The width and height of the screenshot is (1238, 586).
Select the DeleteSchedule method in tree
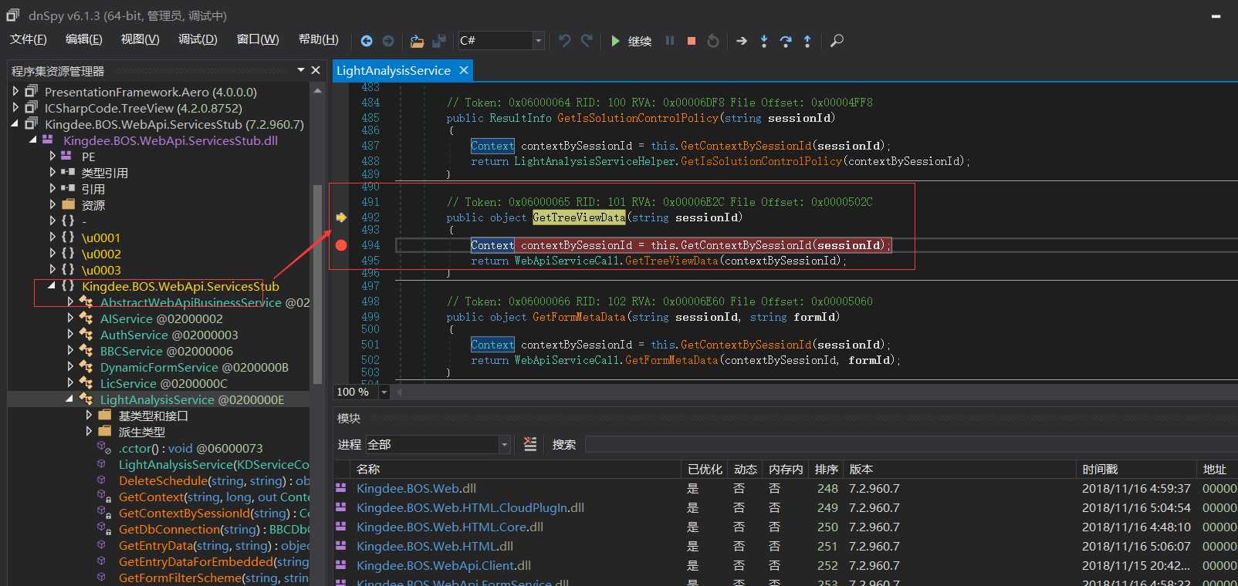[214, 480]
